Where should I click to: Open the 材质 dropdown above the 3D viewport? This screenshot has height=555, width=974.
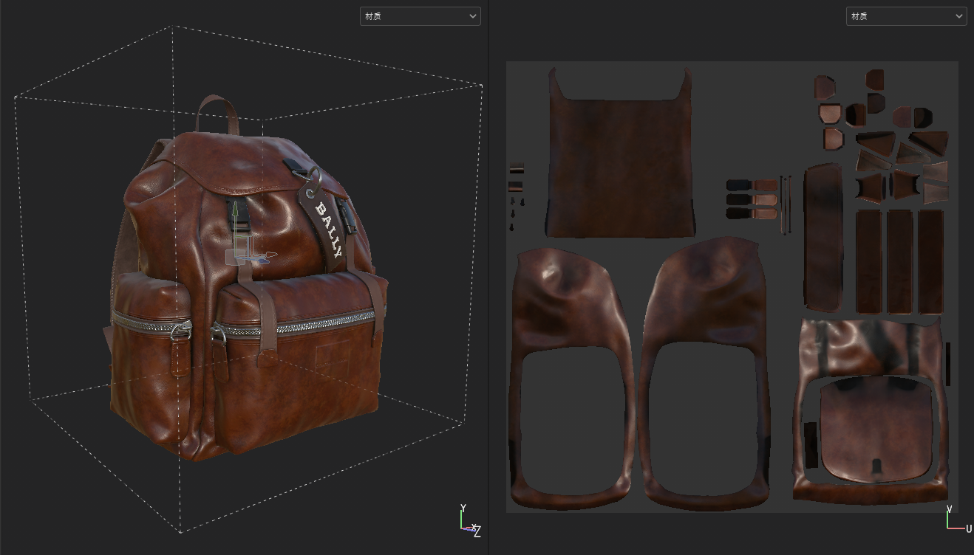point(420,15)
